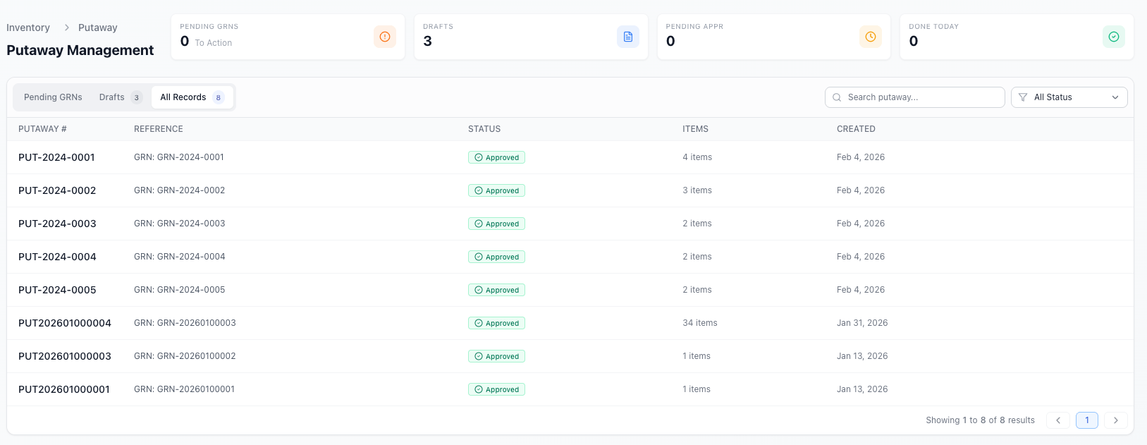
Task: Click the Drafts document icon
Action: pos(627,37)
